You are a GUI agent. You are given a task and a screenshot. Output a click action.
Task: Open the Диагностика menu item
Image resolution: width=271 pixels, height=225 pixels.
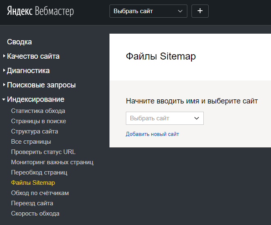[x=28, y=71]
